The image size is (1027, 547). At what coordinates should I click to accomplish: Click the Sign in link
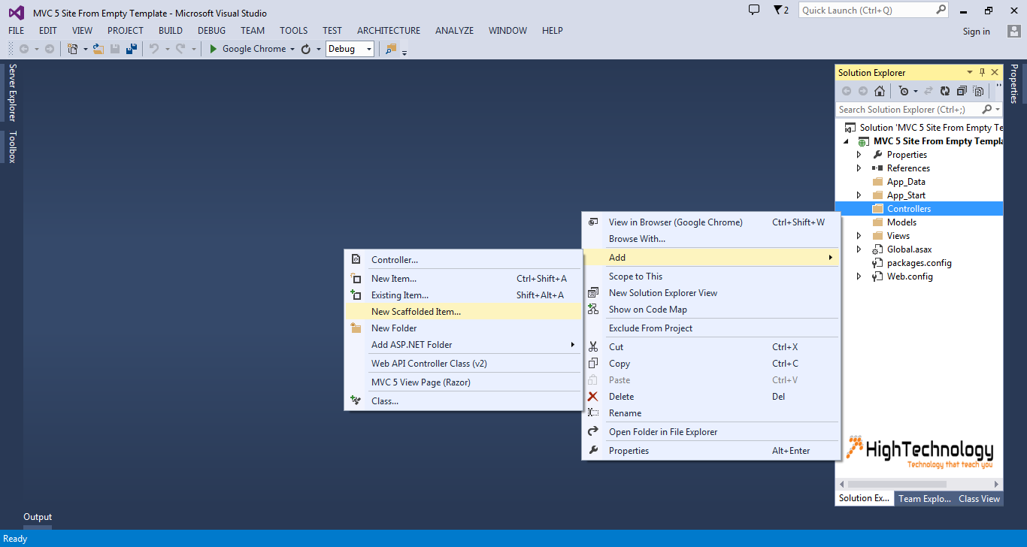coord(976,32)
